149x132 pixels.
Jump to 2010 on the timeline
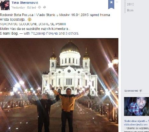[130, 4]
